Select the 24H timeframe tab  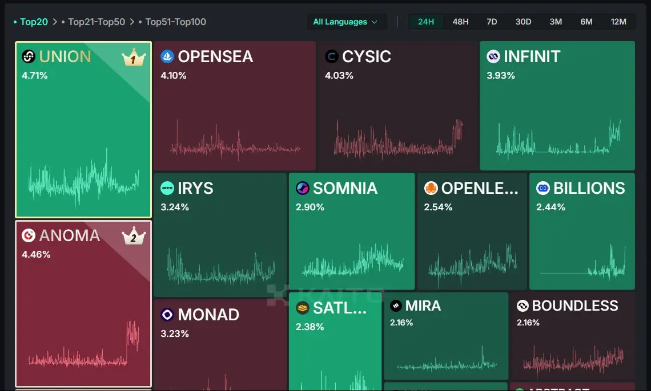[x=426, y=22]
